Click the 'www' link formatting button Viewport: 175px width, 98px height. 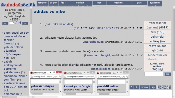coord(144,87)
